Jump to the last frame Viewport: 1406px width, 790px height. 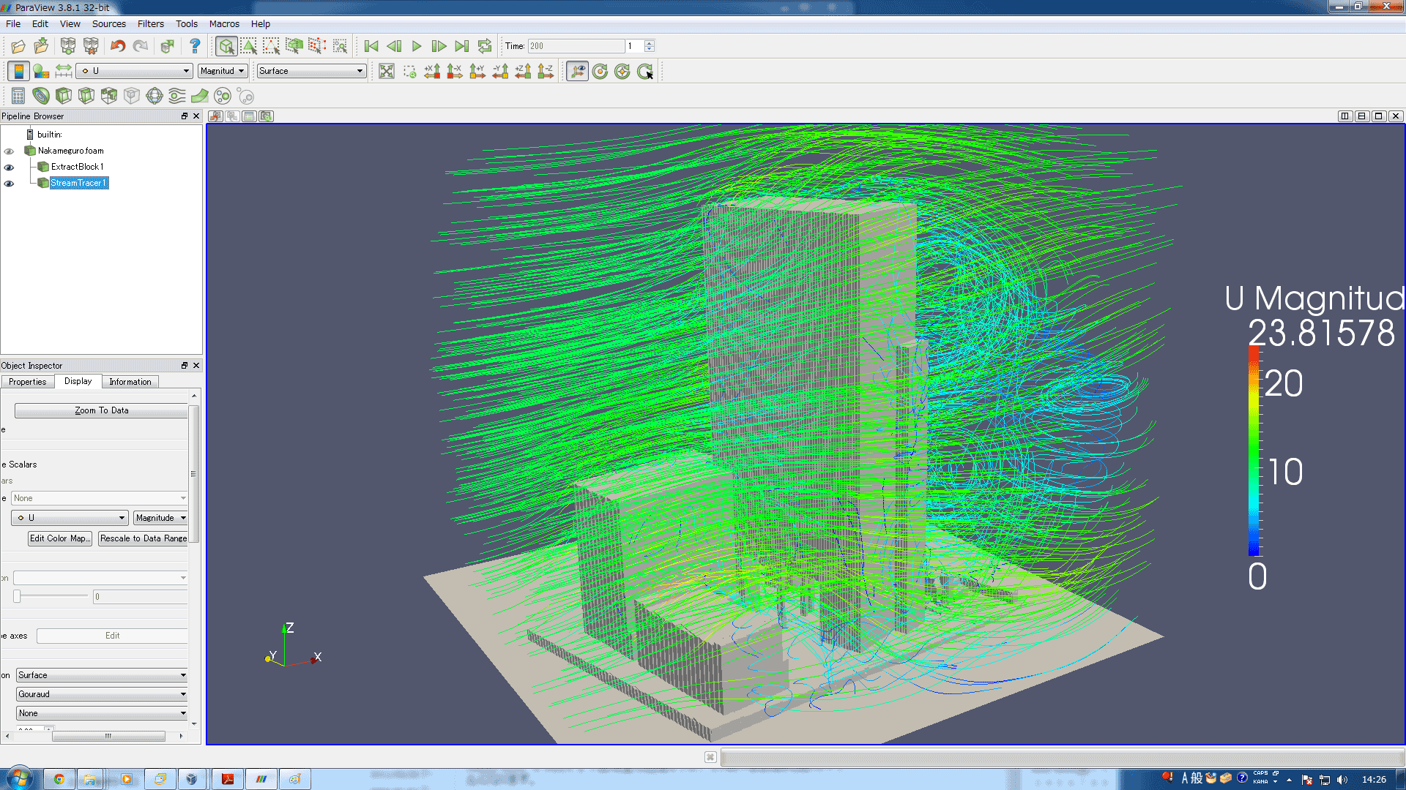pos(461,46)
